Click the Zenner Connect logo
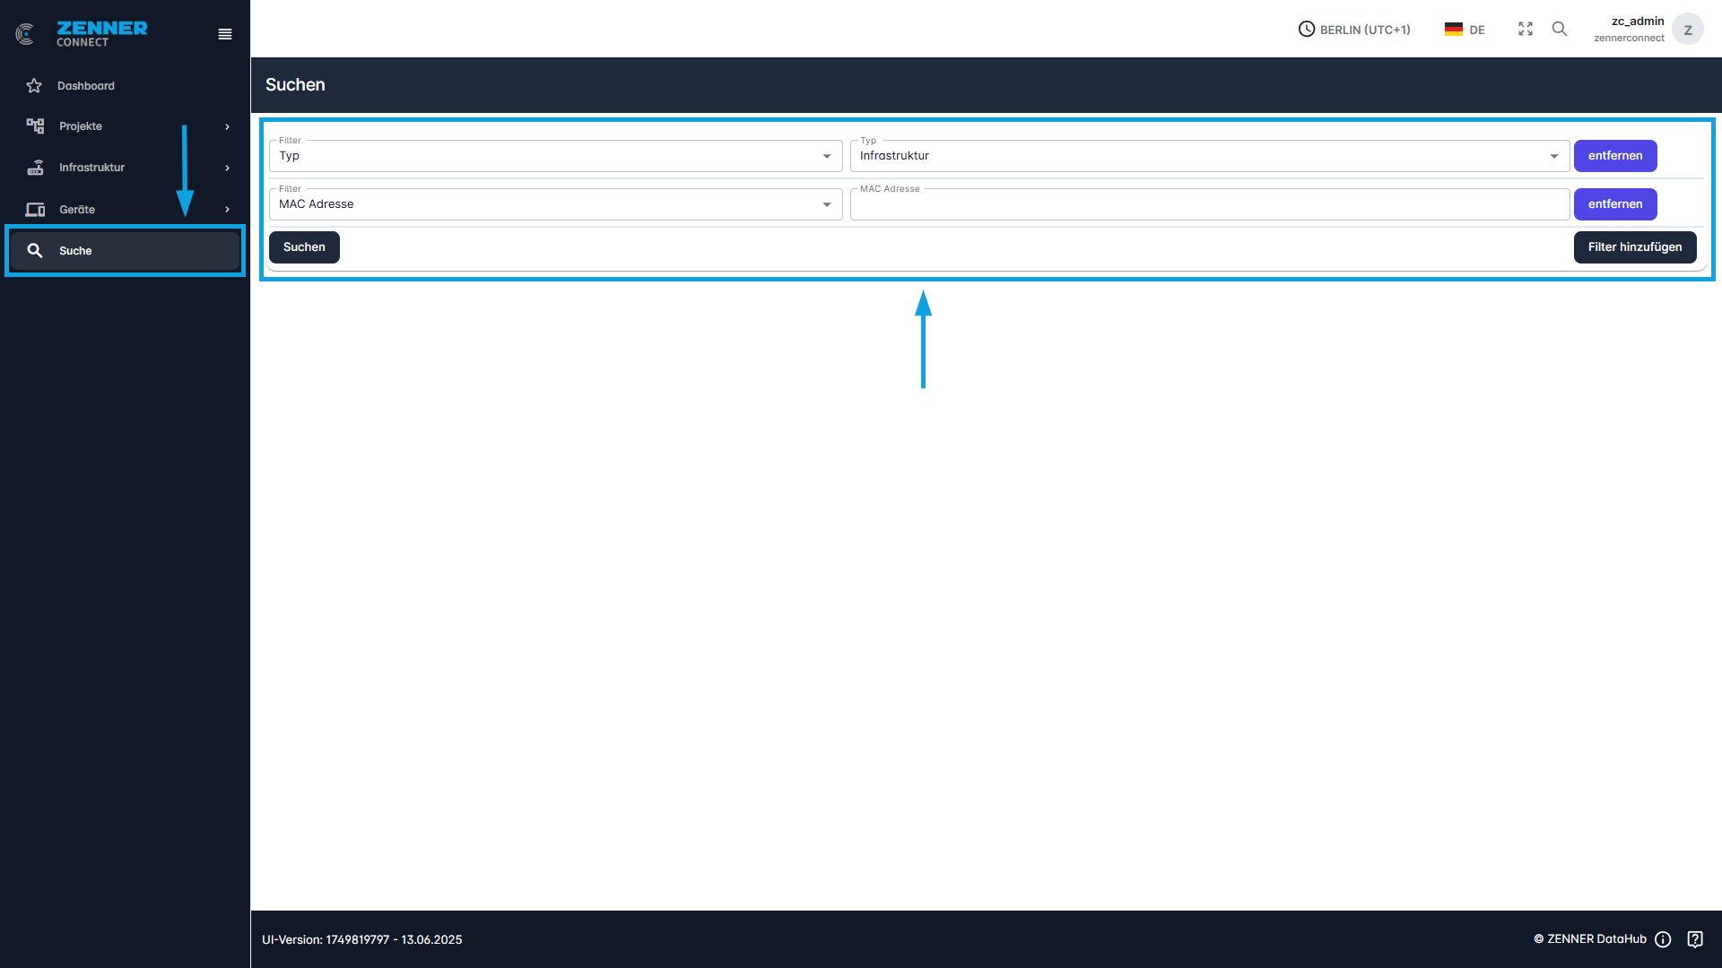1722x968 pixels. 83,34
